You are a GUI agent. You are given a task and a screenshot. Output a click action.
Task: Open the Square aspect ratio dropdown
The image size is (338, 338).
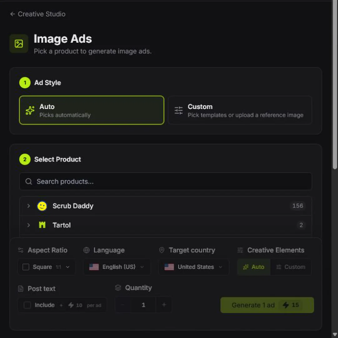pos(47,267)
